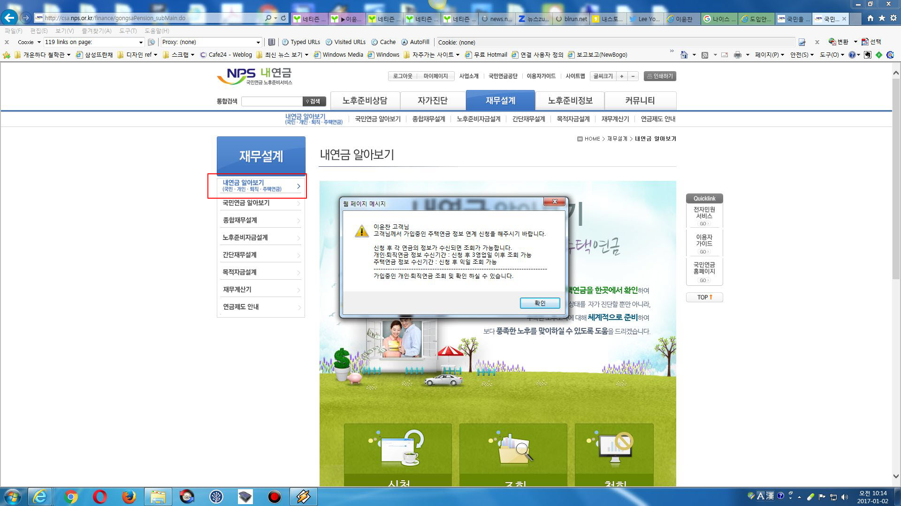Viewport: 901px width, 506px height.
Task: Click the address bar refresh icon
Action: (x=283, y=18)
